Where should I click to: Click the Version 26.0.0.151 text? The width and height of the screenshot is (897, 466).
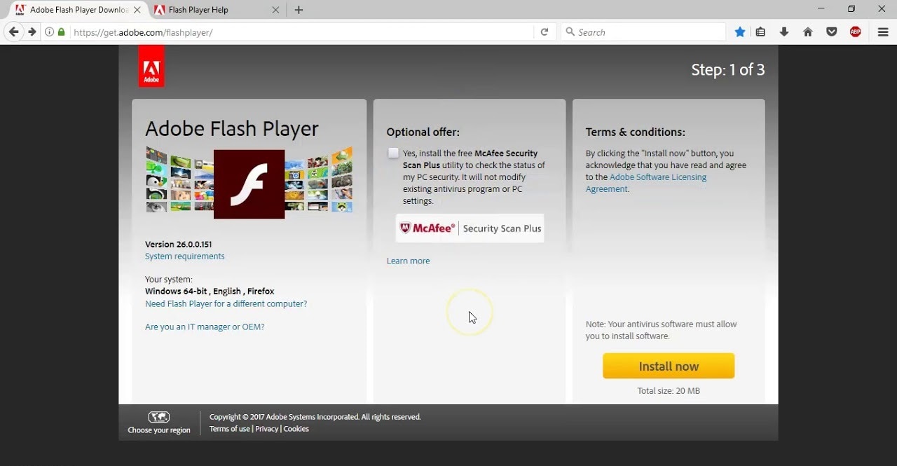[x=178, y=245]
